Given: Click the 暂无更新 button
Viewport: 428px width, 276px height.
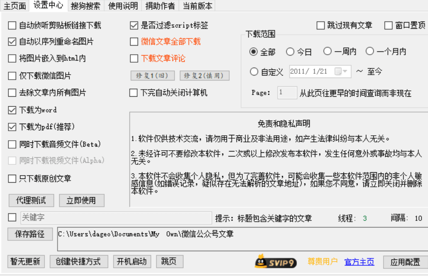Looking at the screenshot, I should pos(26,261).
